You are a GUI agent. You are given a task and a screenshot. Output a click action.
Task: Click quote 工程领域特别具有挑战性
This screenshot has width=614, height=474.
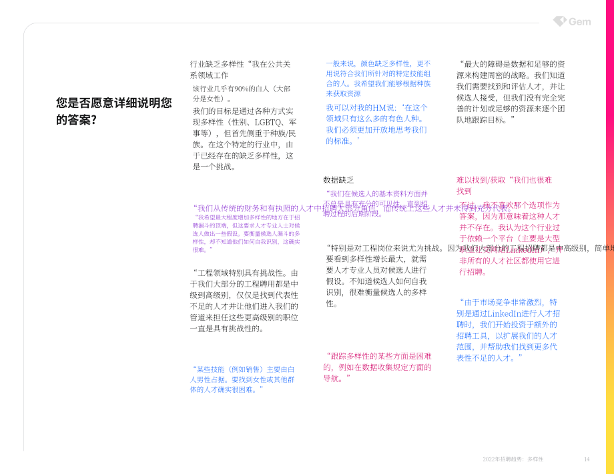pyautogui.click(x=244, y=301)
